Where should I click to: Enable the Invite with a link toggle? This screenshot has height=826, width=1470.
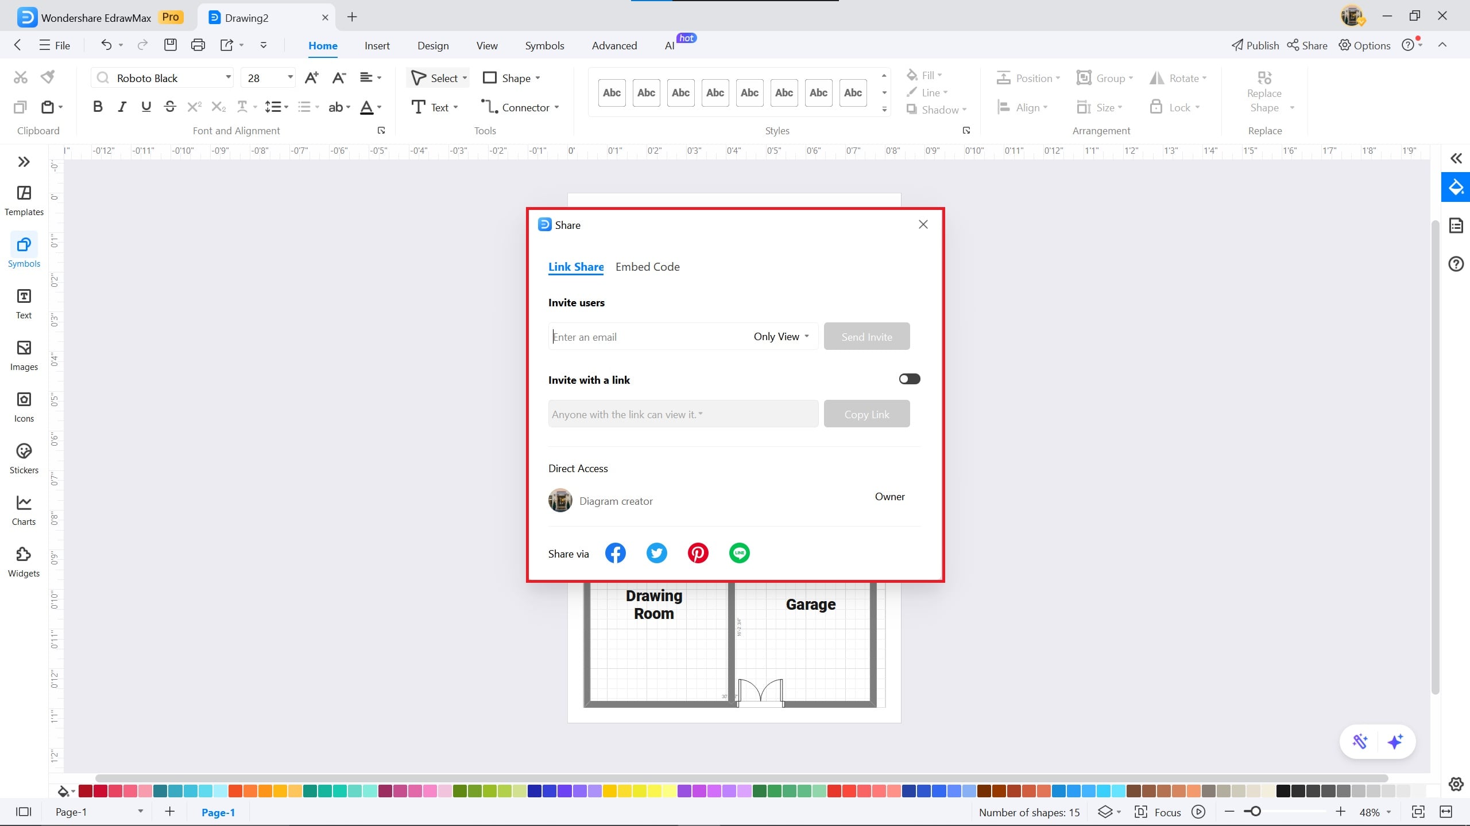[x=909, y=379]
